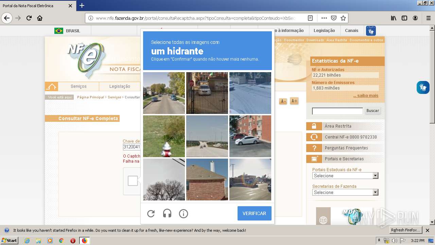This screenshot has height=245, width=435.
Task: Click the Refresh Firefox button
Action: (406, 230)
